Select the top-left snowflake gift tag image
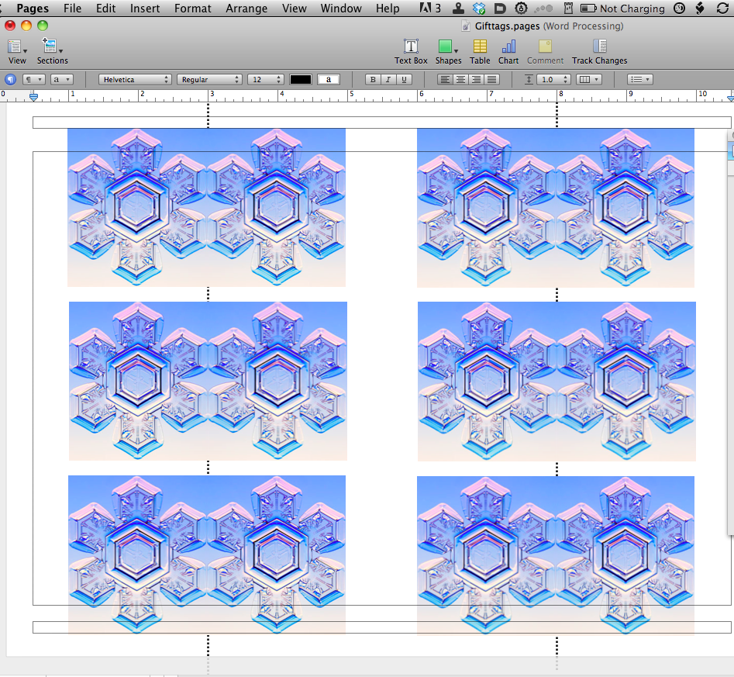The height and width of the screenshot is (677, 734). [x=206, y=207]
